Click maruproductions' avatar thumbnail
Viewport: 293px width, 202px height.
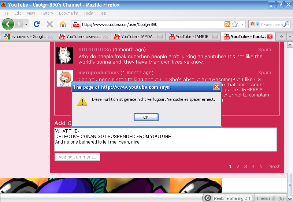pyautogui.click(x=65, y=78)
